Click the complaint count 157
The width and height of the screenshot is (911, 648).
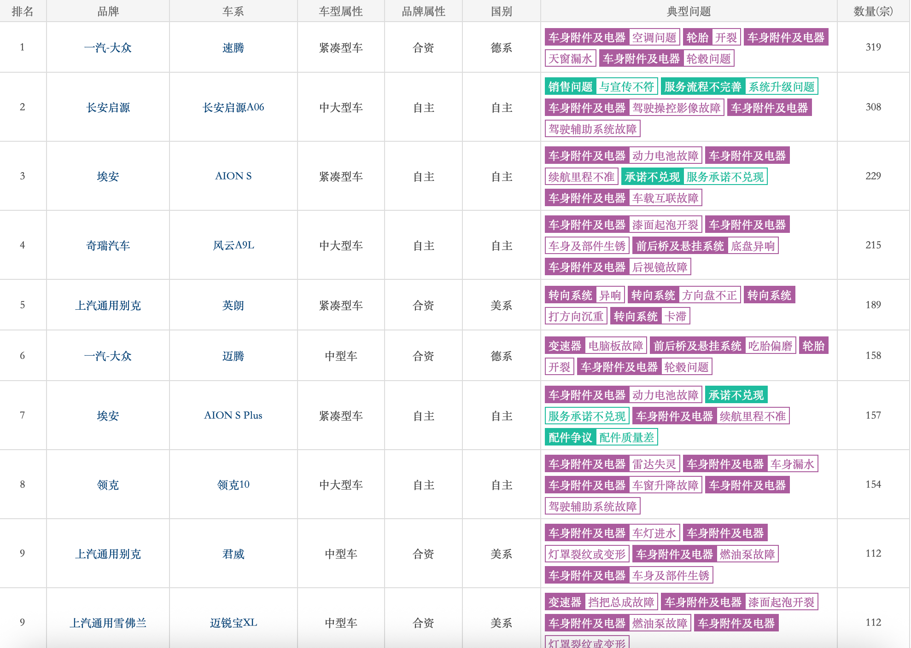pos(873,415)
